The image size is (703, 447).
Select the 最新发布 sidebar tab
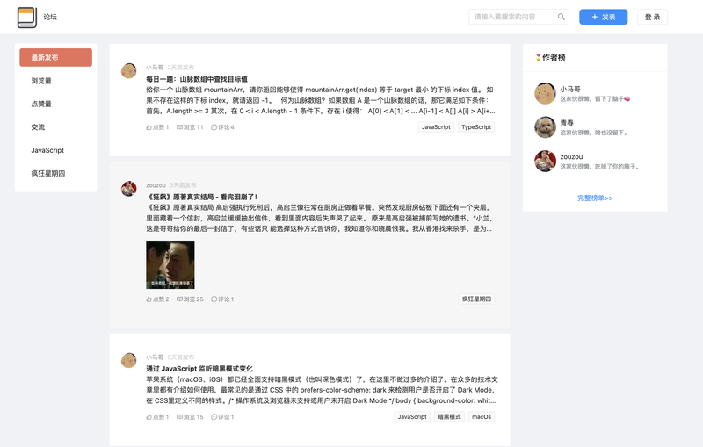point(55,57)
